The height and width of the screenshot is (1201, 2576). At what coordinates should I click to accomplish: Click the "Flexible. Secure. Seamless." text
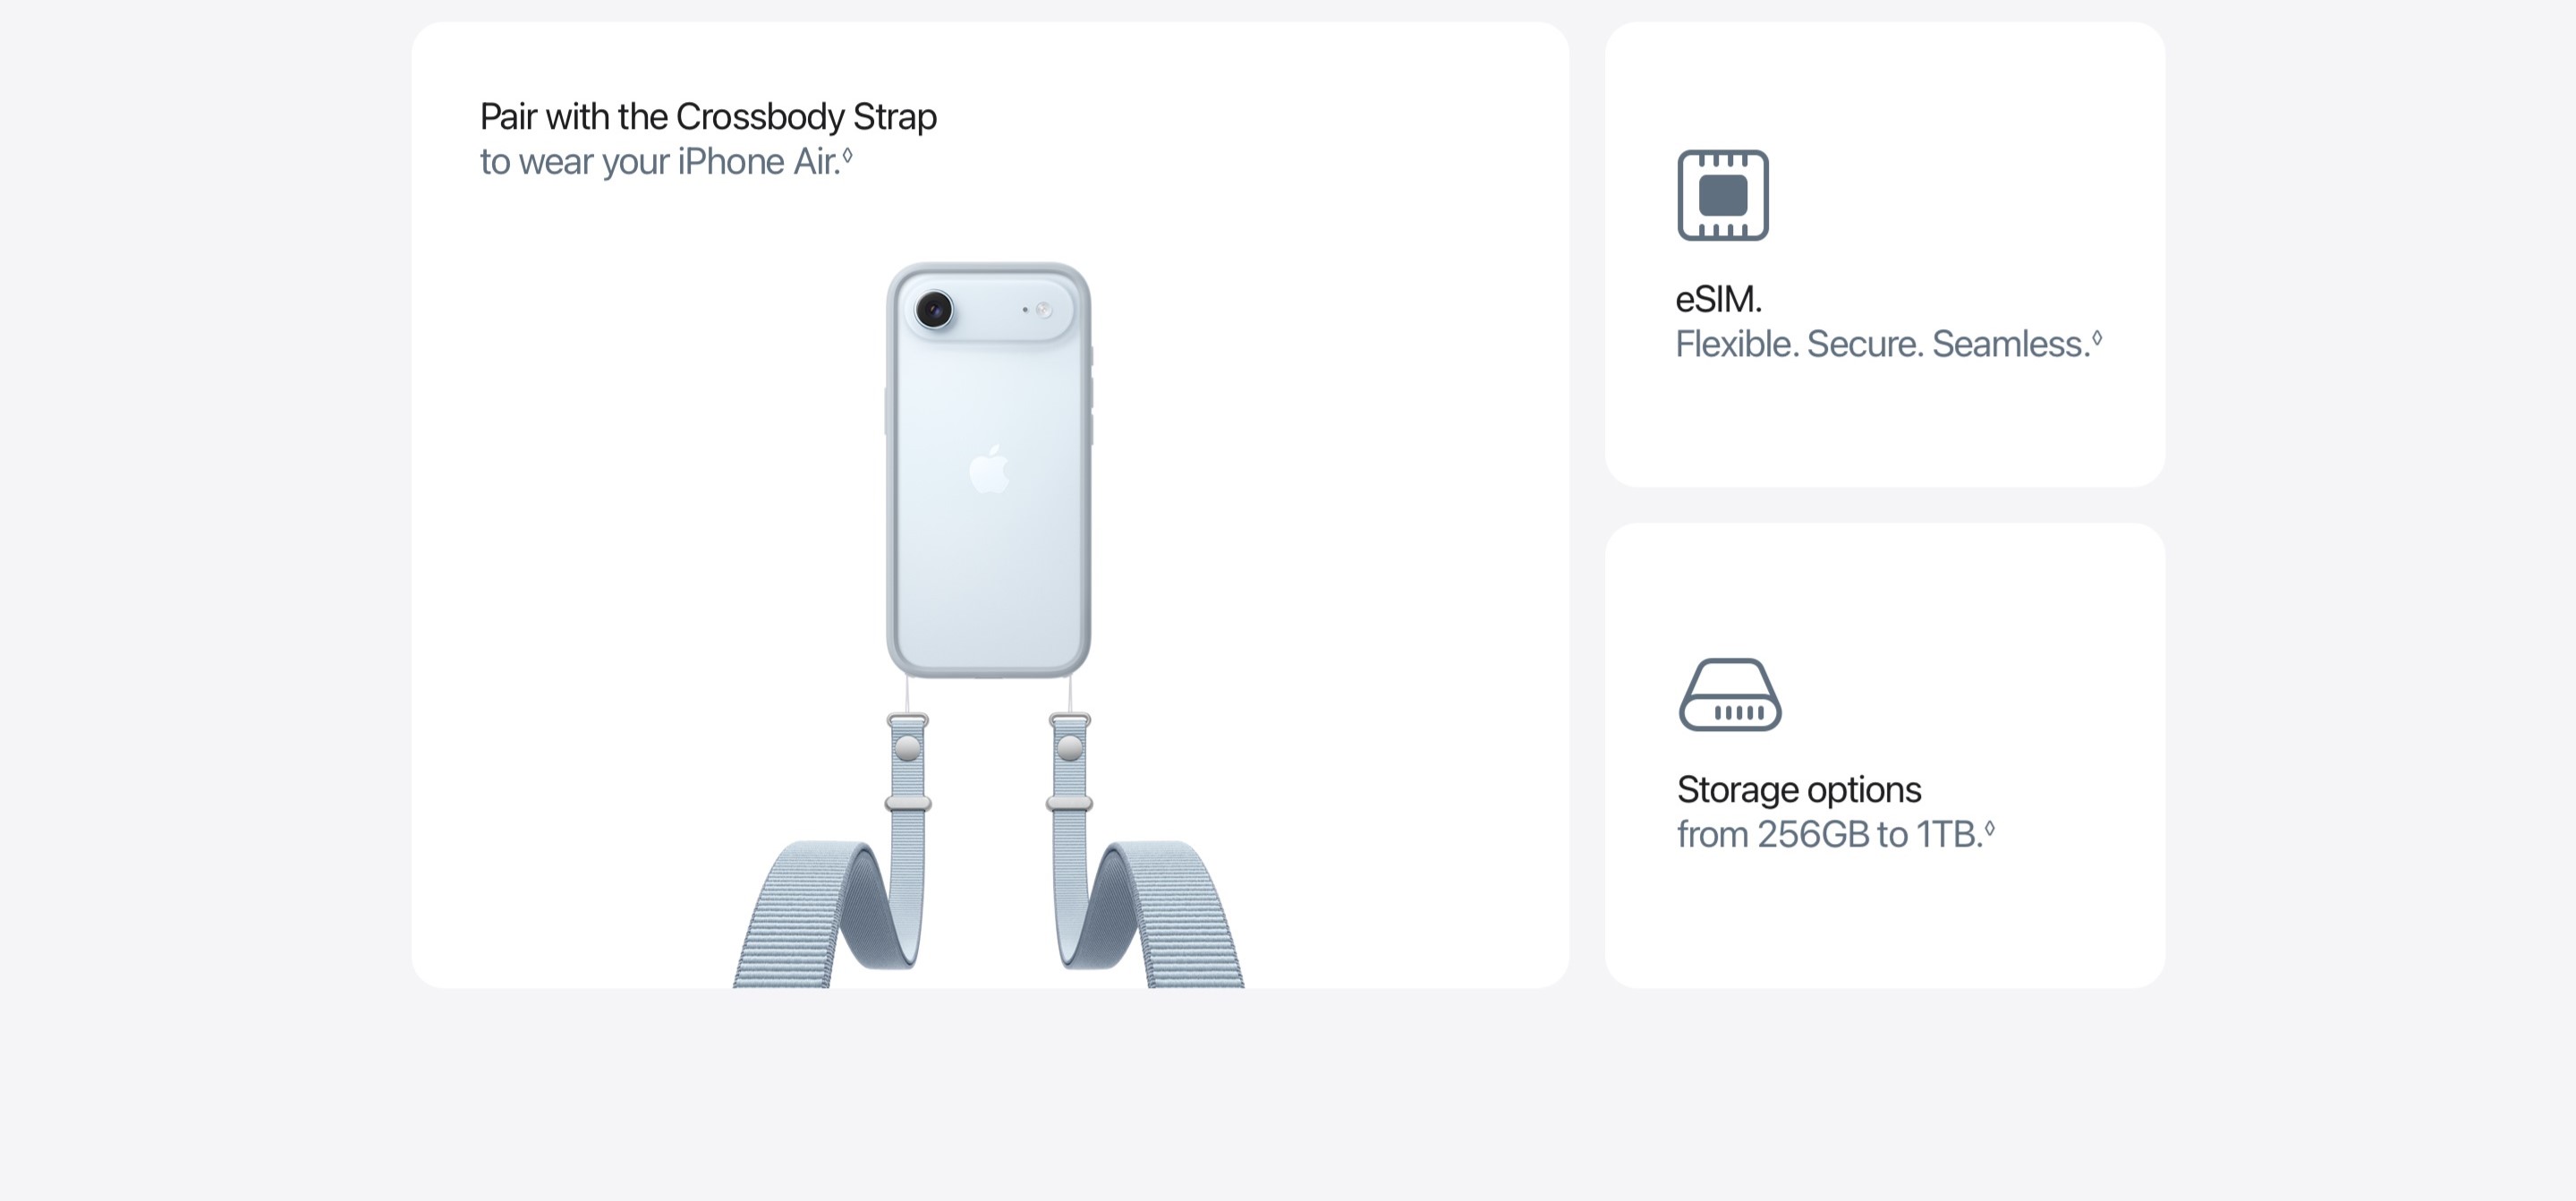point(1883,344)
